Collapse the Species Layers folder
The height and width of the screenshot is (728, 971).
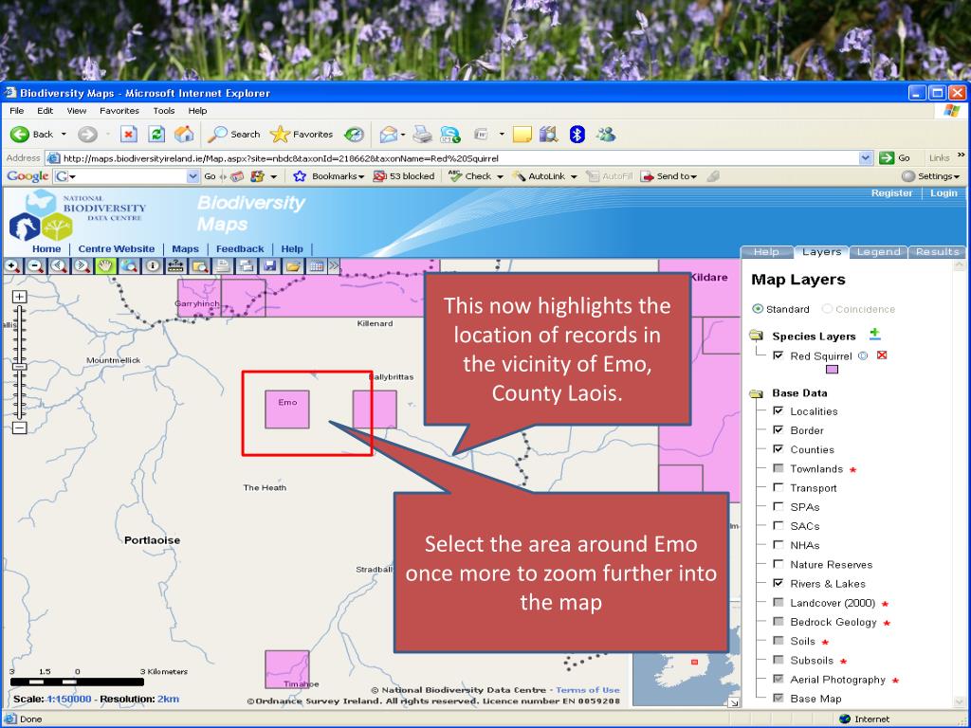(756, 336)
